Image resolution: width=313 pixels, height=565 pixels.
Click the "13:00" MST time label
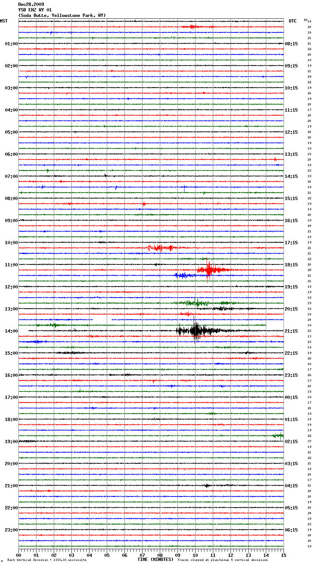[x=11, y=309]
